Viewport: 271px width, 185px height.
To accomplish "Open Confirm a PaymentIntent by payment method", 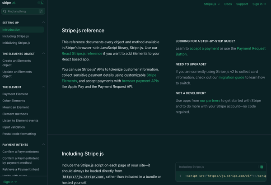I will point(21,161).
